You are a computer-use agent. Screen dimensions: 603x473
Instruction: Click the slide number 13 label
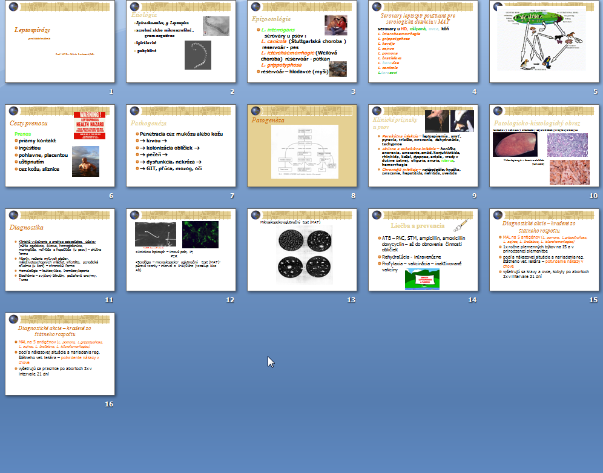tap(351, 300)
